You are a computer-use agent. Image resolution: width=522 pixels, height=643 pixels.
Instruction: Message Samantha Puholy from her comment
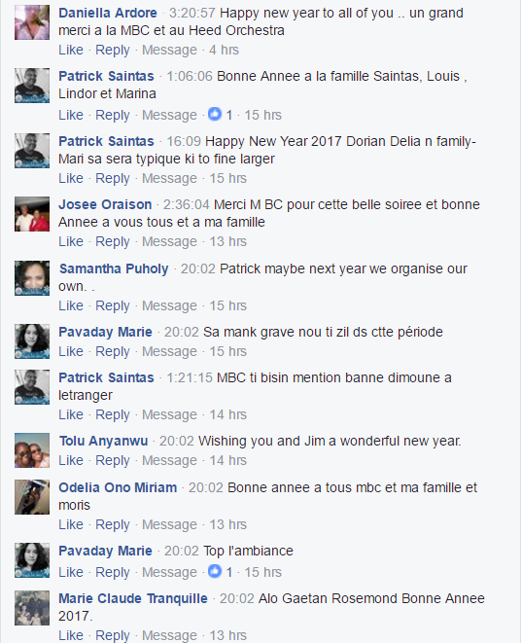(x=169, y=305)
